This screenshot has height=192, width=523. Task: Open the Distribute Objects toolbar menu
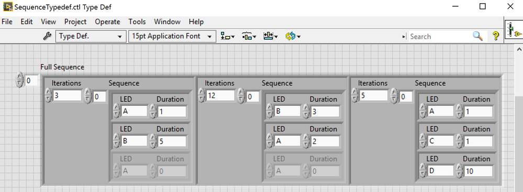pyautogui.click(x=249, y=36)
